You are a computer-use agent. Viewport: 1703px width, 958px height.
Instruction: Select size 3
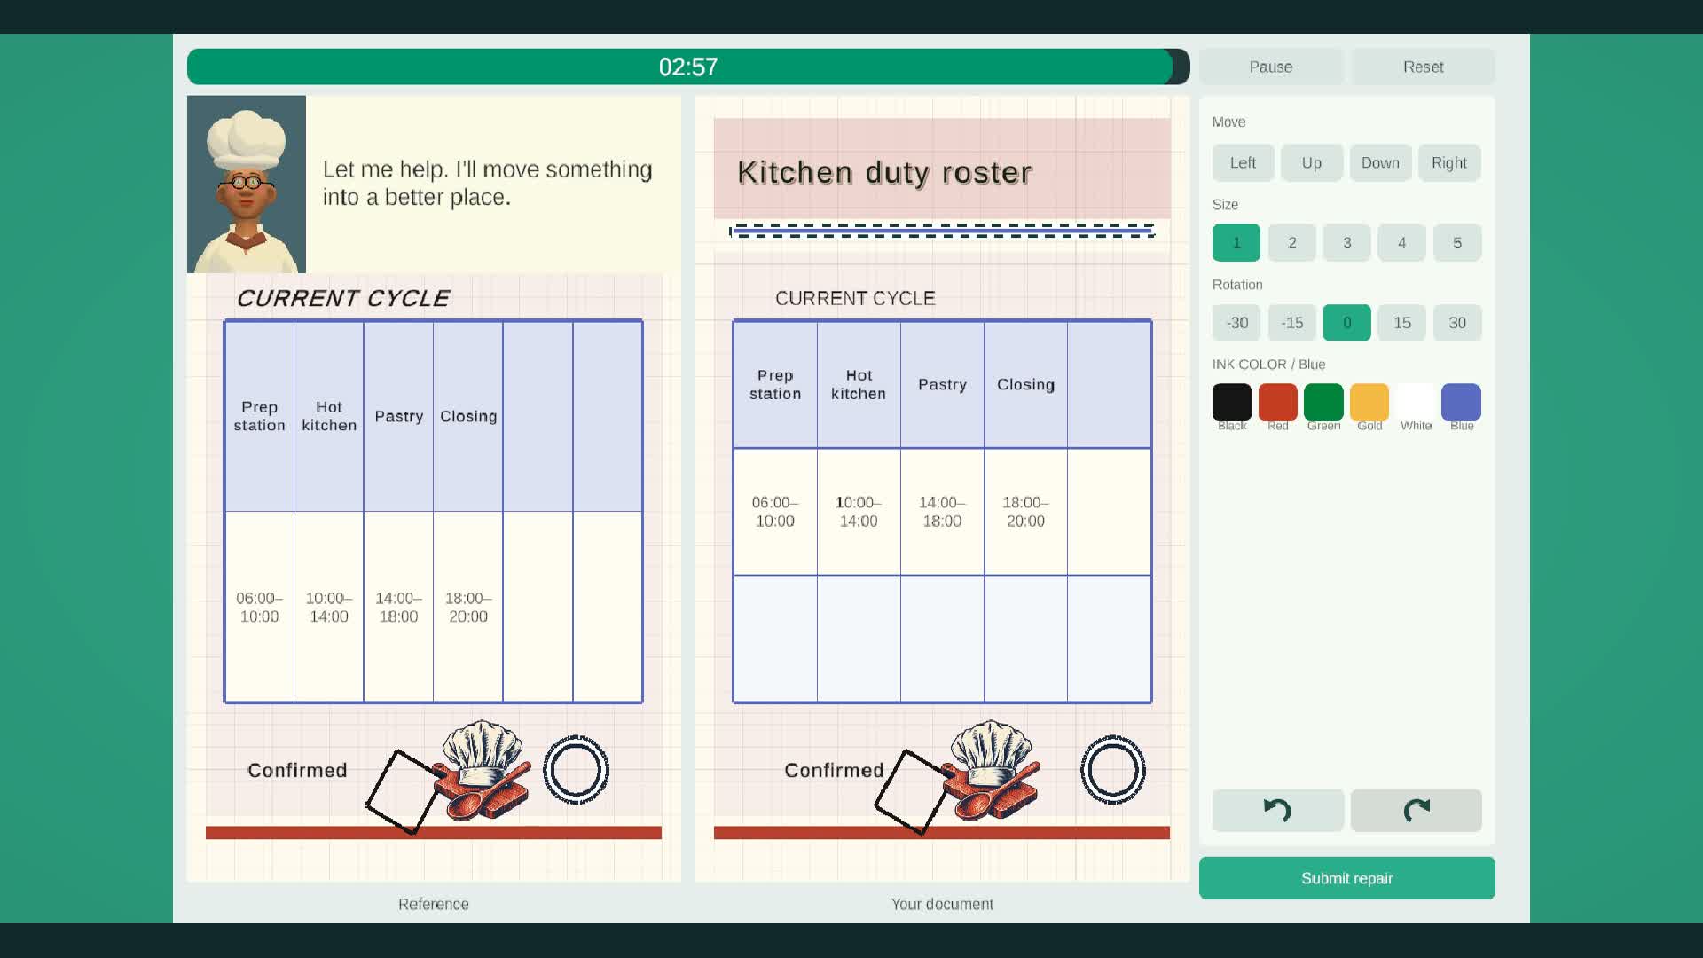coord(1346,243)
